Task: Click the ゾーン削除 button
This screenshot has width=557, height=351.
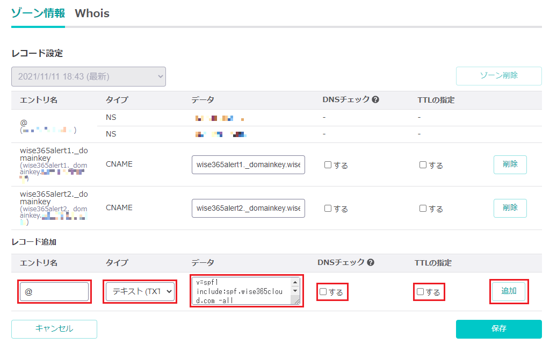Action: tap(498, 76)
